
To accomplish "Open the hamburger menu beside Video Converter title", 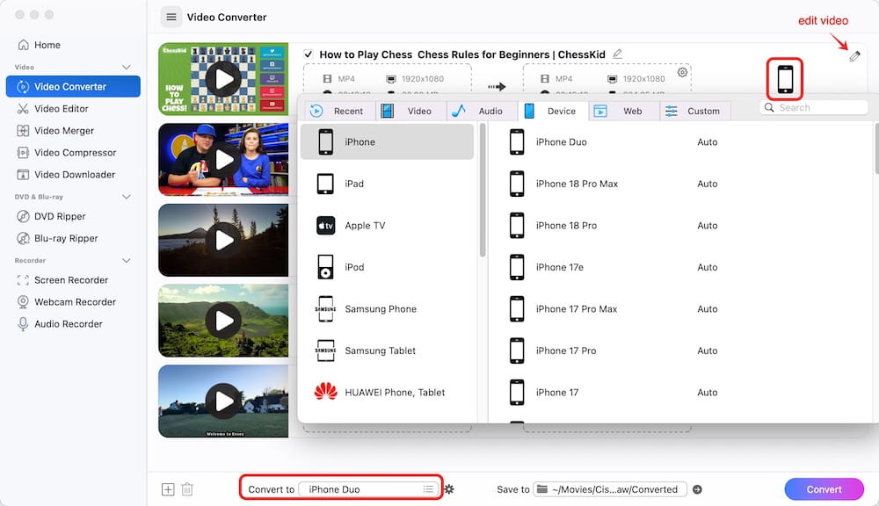I will [x=171, y=17].
